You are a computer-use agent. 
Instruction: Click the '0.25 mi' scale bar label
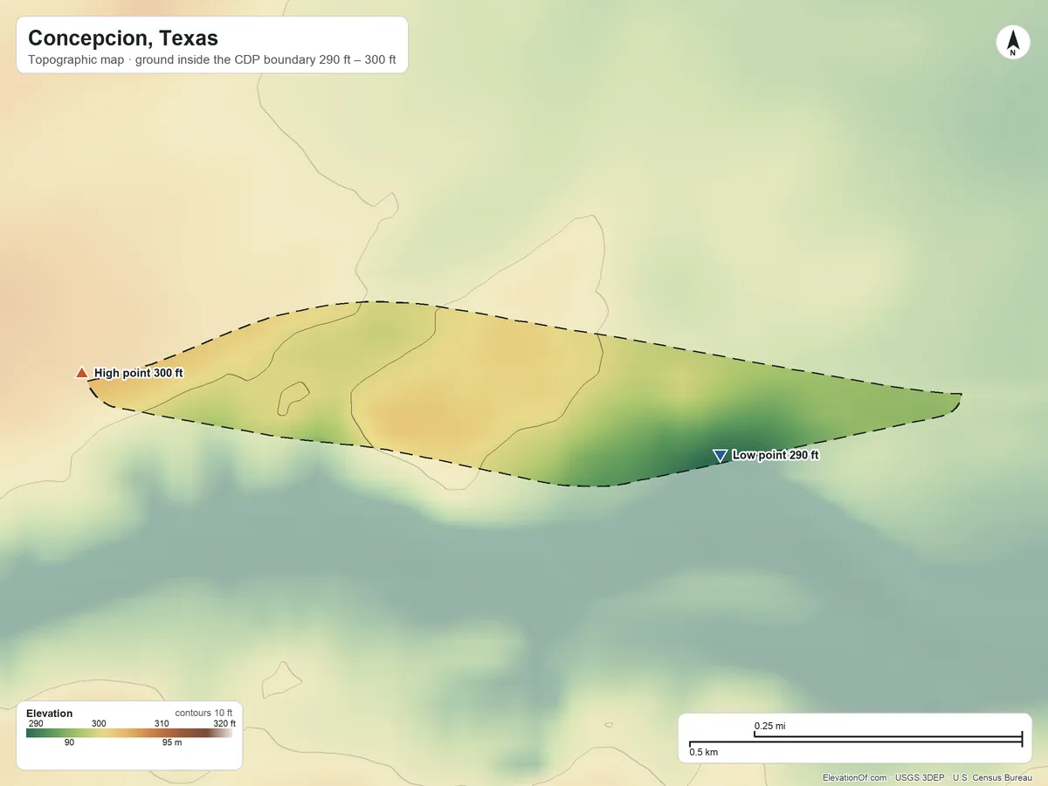770,726
